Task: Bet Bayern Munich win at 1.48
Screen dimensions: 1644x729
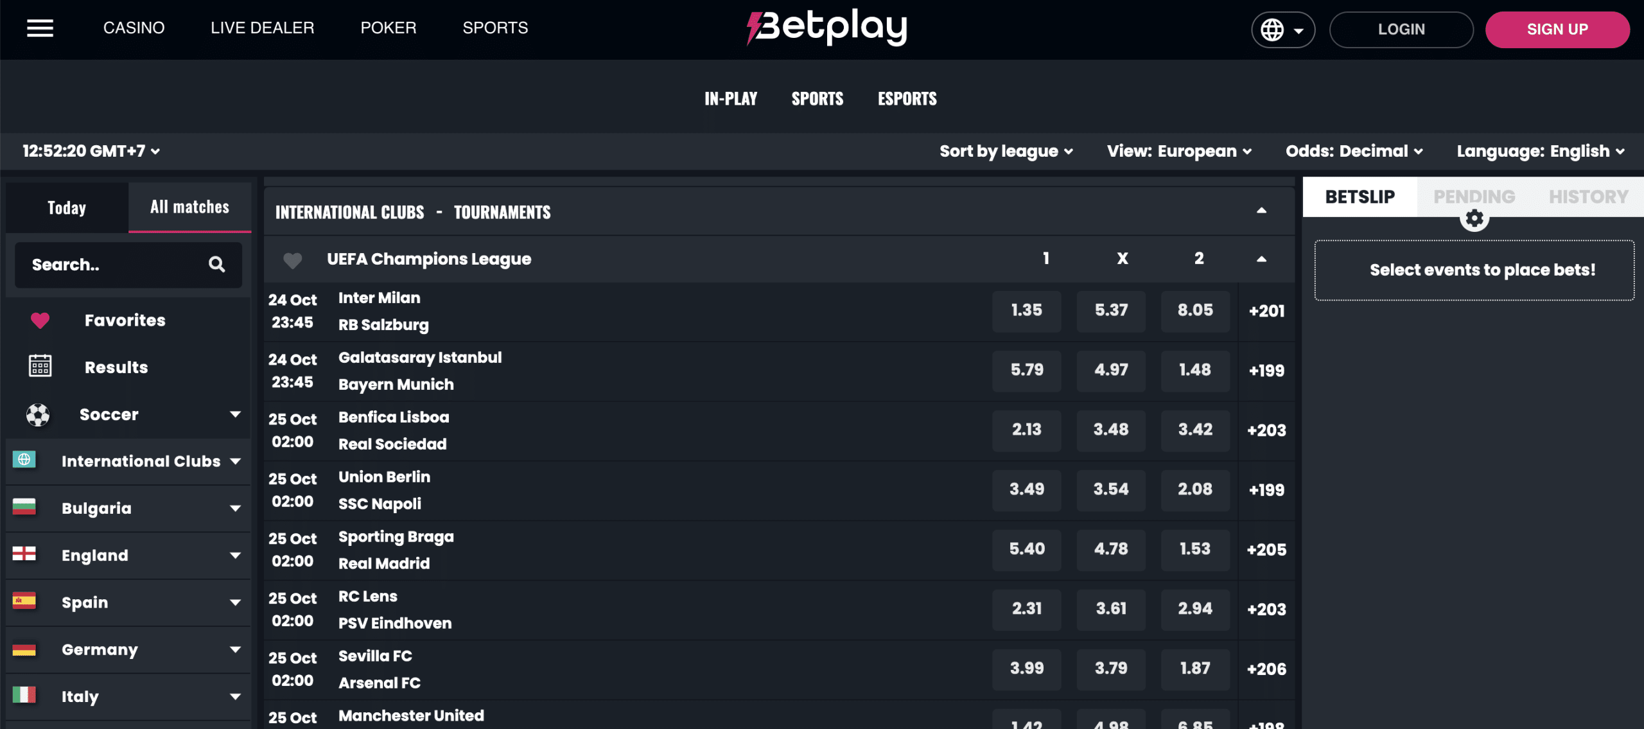Action: (1195, 370)
